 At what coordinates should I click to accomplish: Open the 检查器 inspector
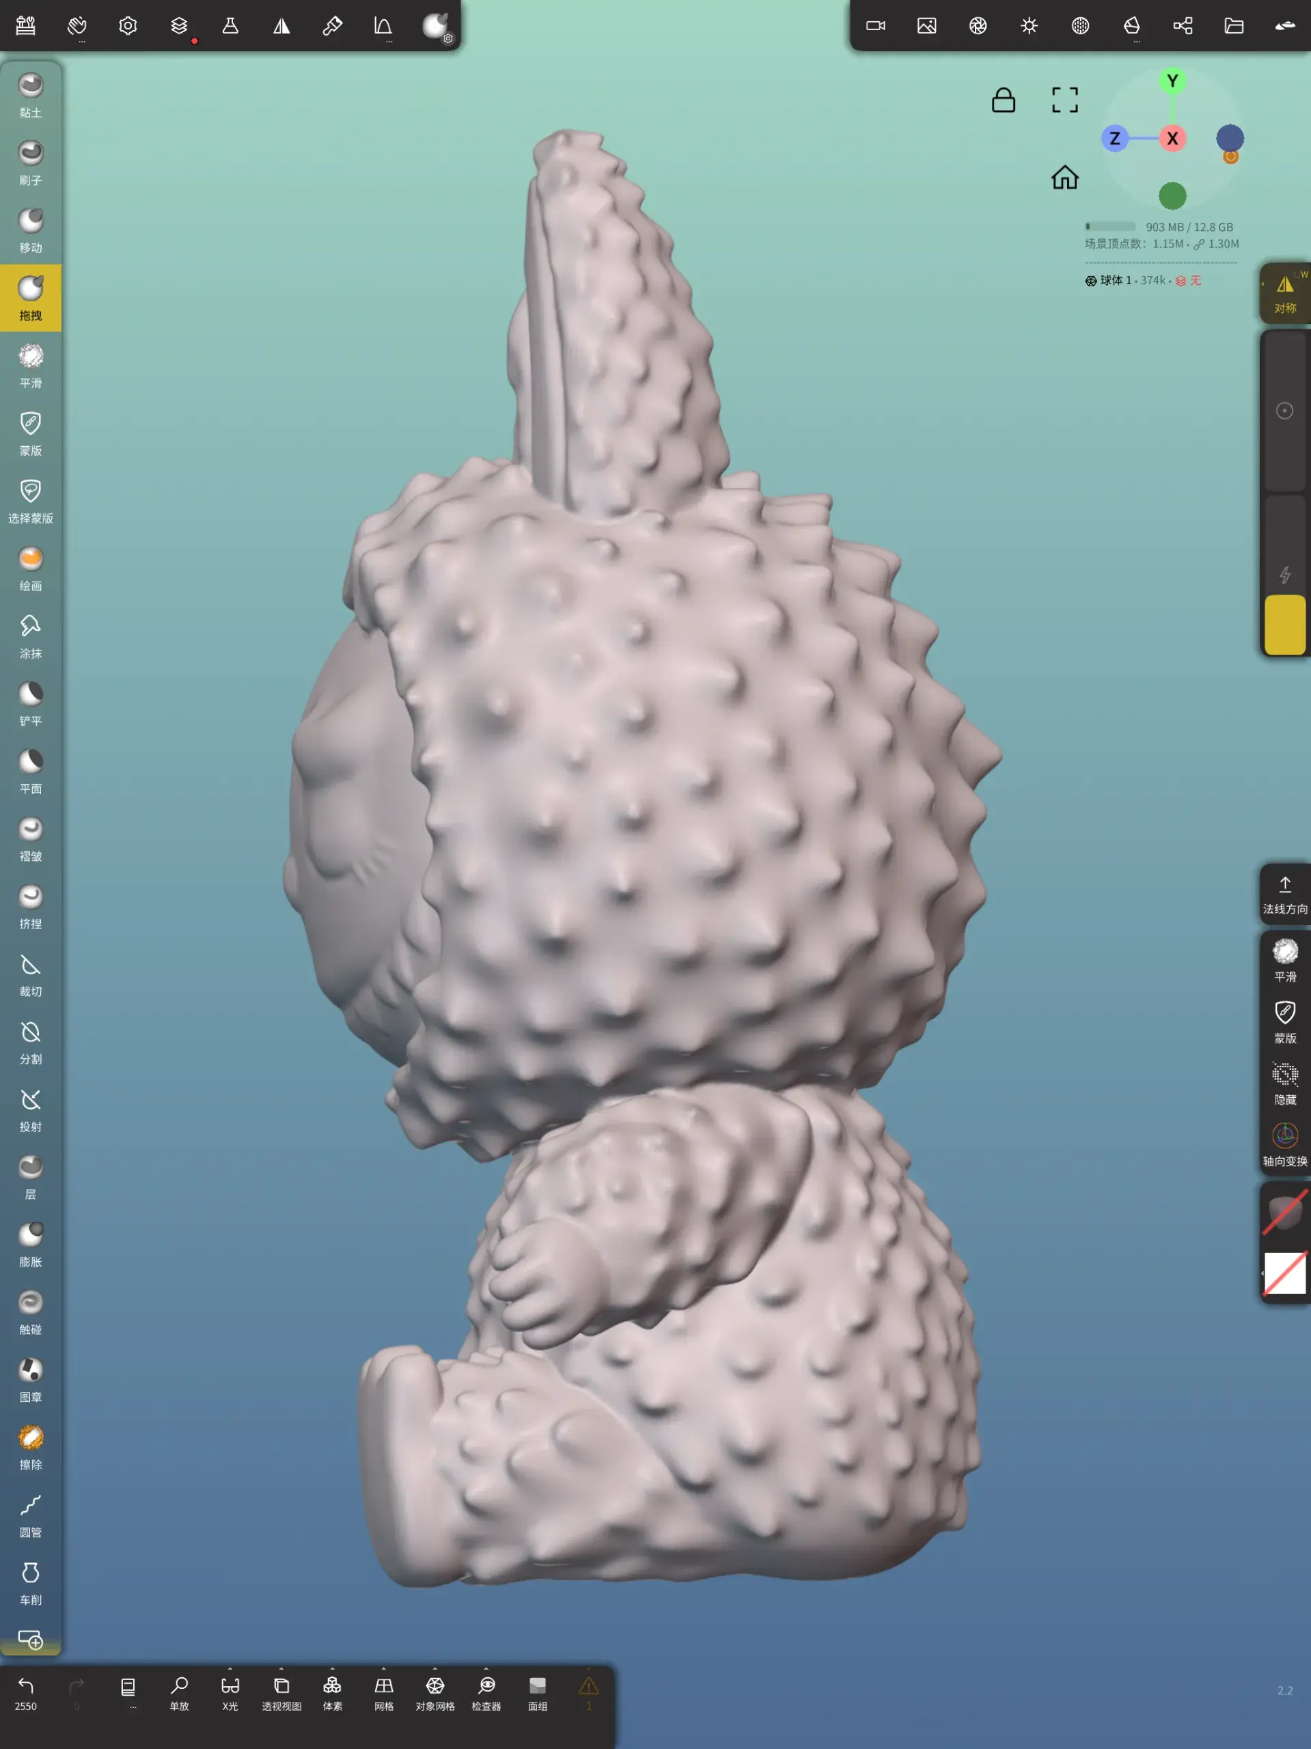[x=486, y=1684]
